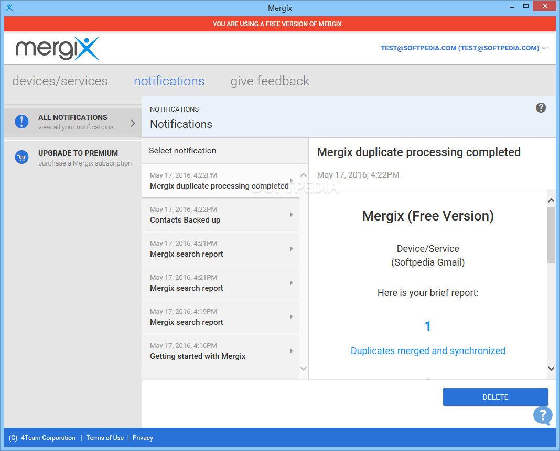Click the arrow on Getting started with Mergix row

pos(292,351)
